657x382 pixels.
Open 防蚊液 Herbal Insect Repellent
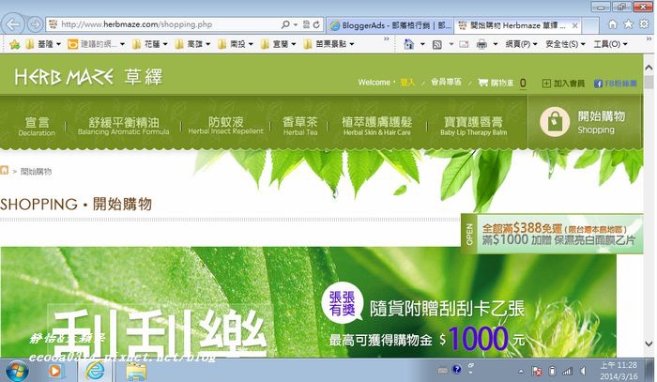[226, 125]
